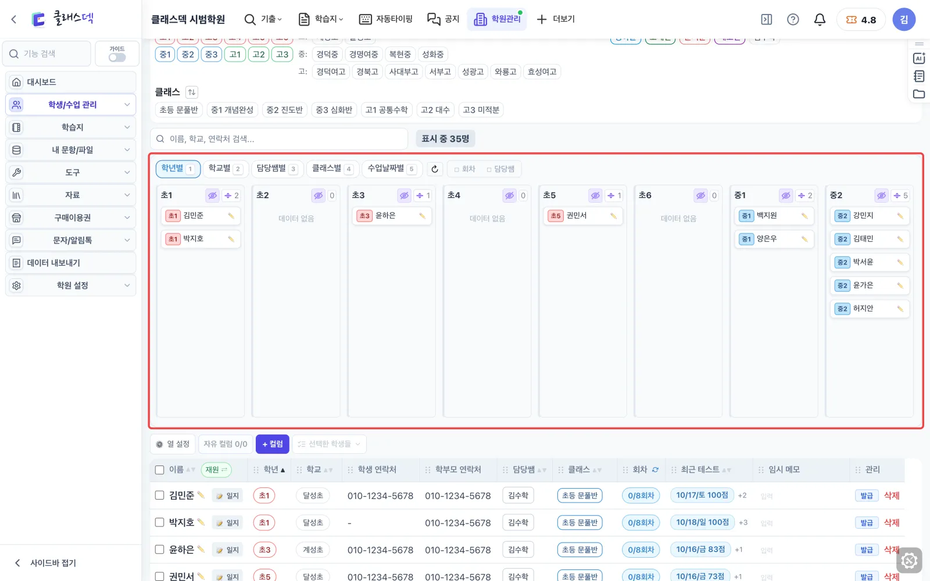Expand the 자료 sidebar section
Image resolution: width=930 pixels, height=581 pixels.
[x=71, y=195]
